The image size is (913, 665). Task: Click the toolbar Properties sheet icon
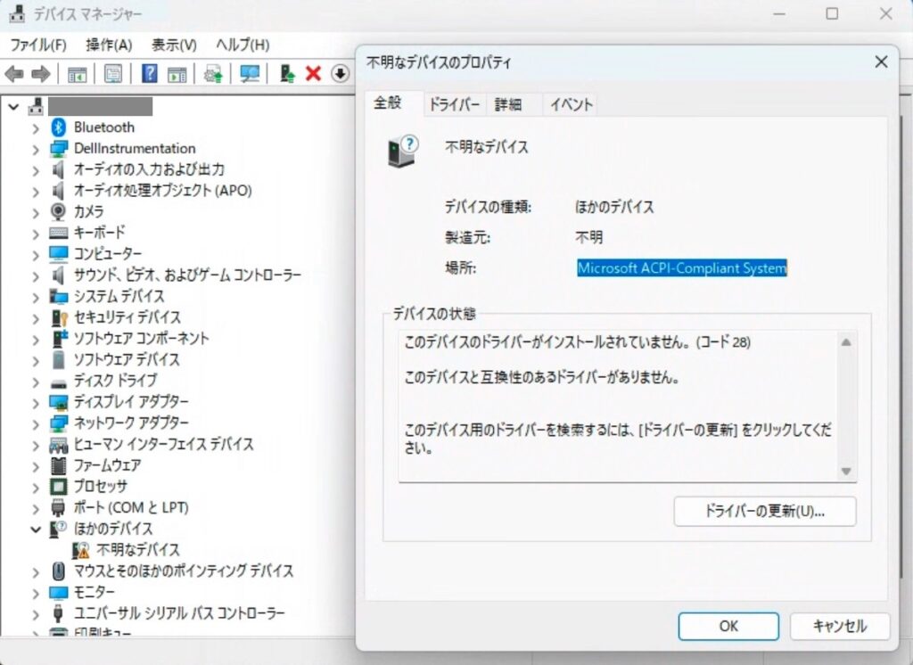(x=113, y=74)
